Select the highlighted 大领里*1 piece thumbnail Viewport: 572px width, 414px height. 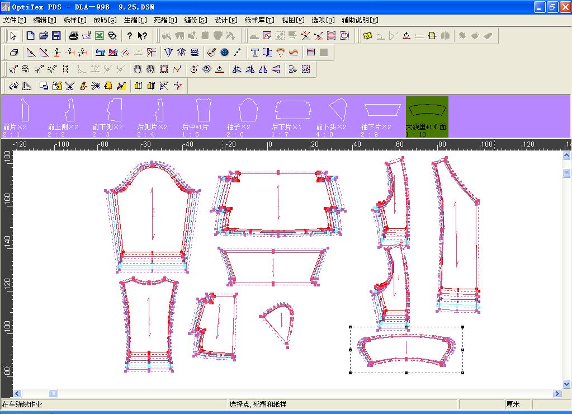[427, 117]
